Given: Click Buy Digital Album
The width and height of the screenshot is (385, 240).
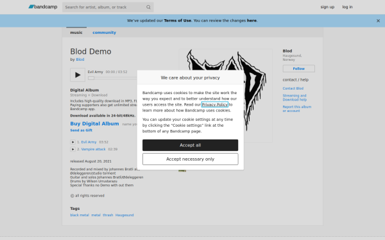Looking at the screenshot, I should pos(94,124).
